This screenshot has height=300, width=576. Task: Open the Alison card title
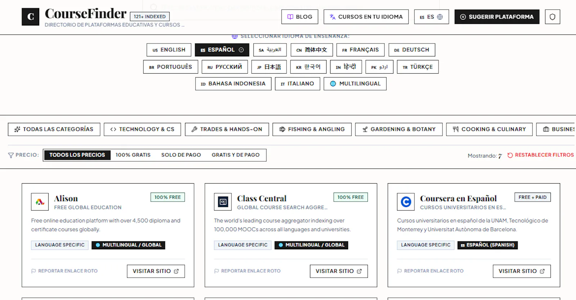66,198
